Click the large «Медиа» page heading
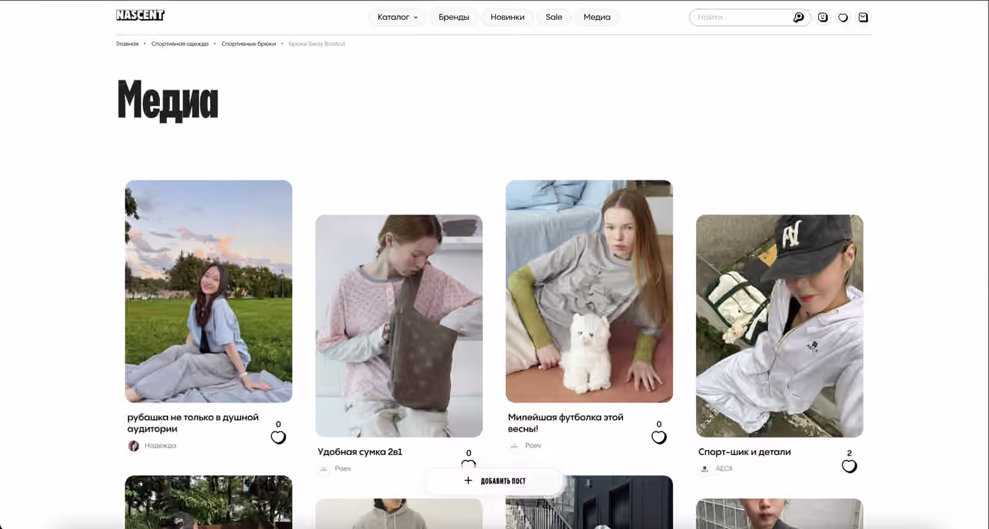Image resolution: width=989 pixels, height=529 pixels. [168, 100]
